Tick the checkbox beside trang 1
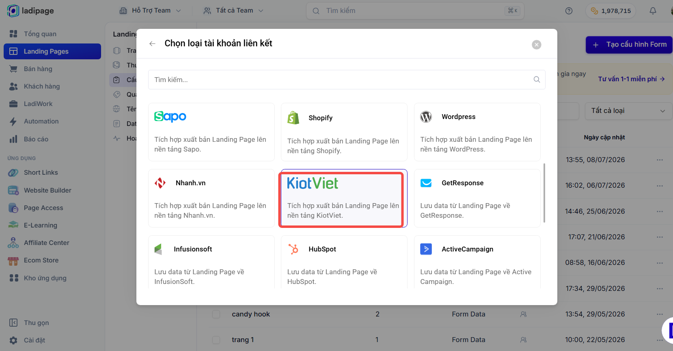 (216, 340)
